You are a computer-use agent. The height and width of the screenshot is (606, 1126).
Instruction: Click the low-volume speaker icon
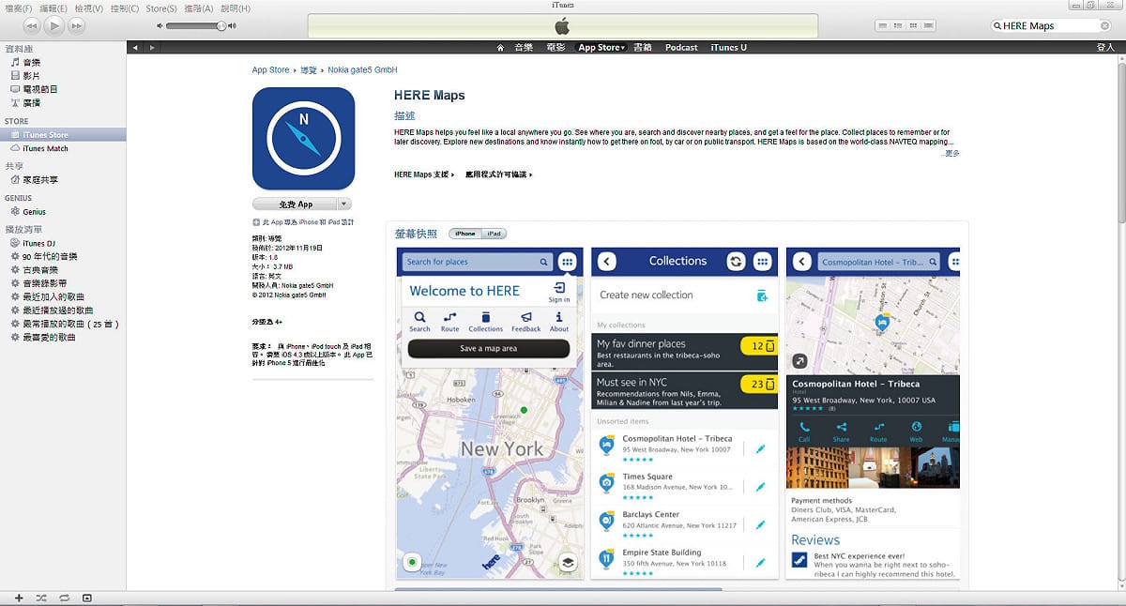[x=160, y=25]
